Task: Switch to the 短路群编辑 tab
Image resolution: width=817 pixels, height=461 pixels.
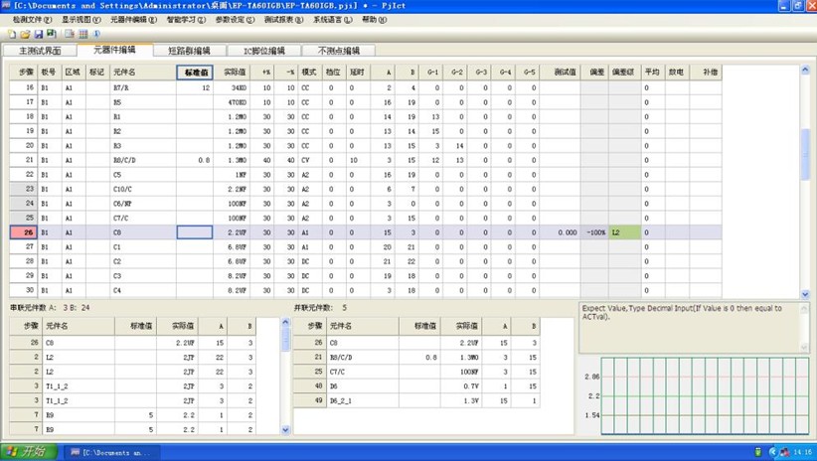Action: pos(189,51)
